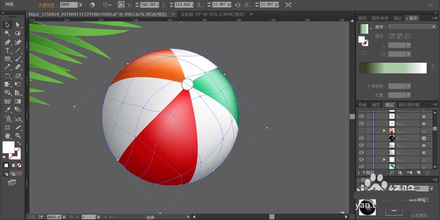Click the gradient slider bar
The width and height of the screenshot is (440, 220).
[x=393, y=68]
